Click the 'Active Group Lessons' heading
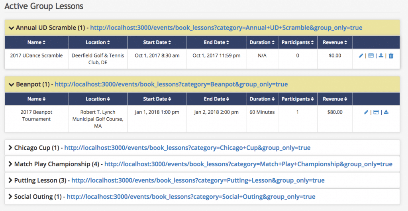The height and width of the screenshot is (211, 408). tap(44, 6)
